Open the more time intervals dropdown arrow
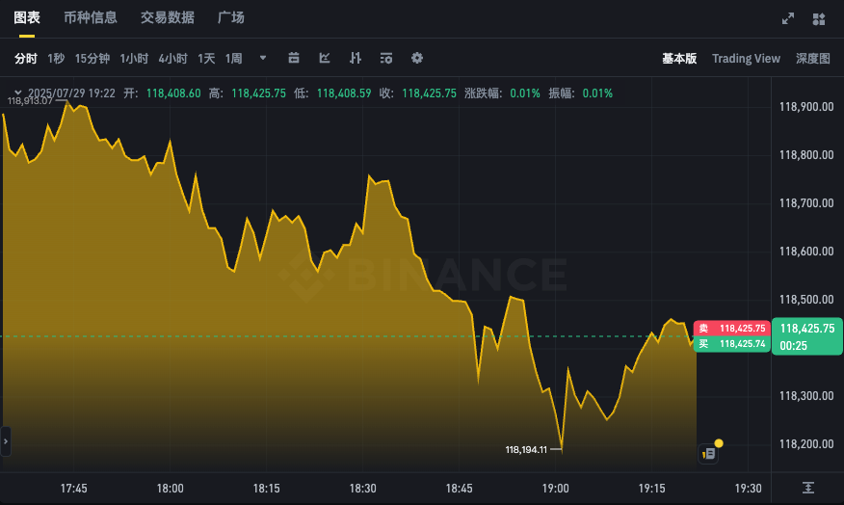Screen dimensions: 844x505 263,59
